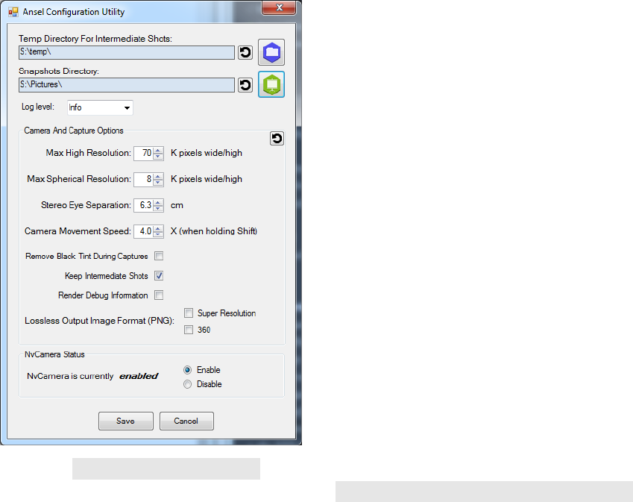Click the Max Spherical Resolution number field
The height and width of the screenshot is (502, 633).
144,179
